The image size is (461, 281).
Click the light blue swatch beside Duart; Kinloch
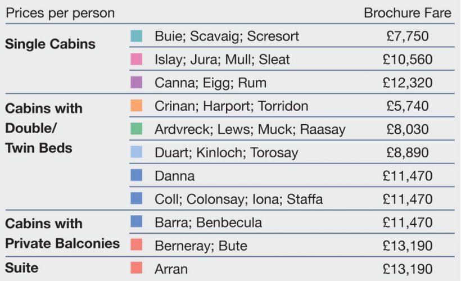[136, 152]
